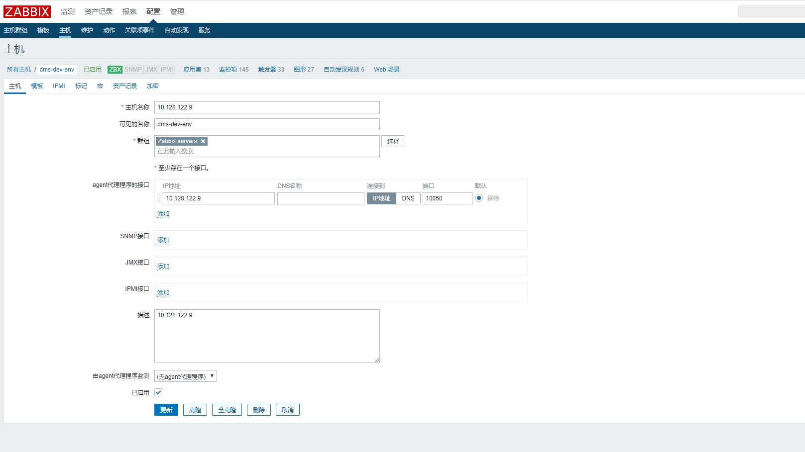
Task: Switch to the 宏 form tab
Action: coord(100,86)
